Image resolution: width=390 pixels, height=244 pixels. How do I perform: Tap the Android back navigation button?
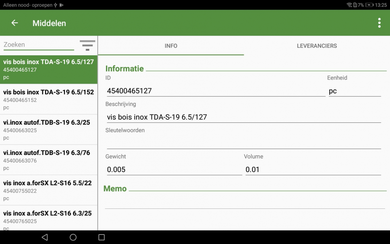coord(45,237)
